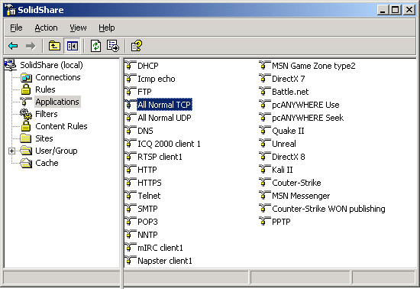The width and height of the screenshot is (420, 289).
Task: Select the Connections node in the tree
Action: (x=58, y=77)
